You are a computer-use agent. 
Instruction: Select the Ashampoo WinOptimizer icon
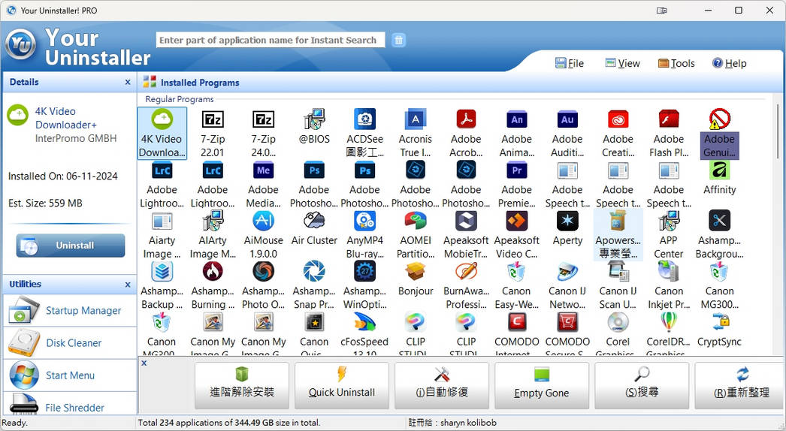(365, 271)
